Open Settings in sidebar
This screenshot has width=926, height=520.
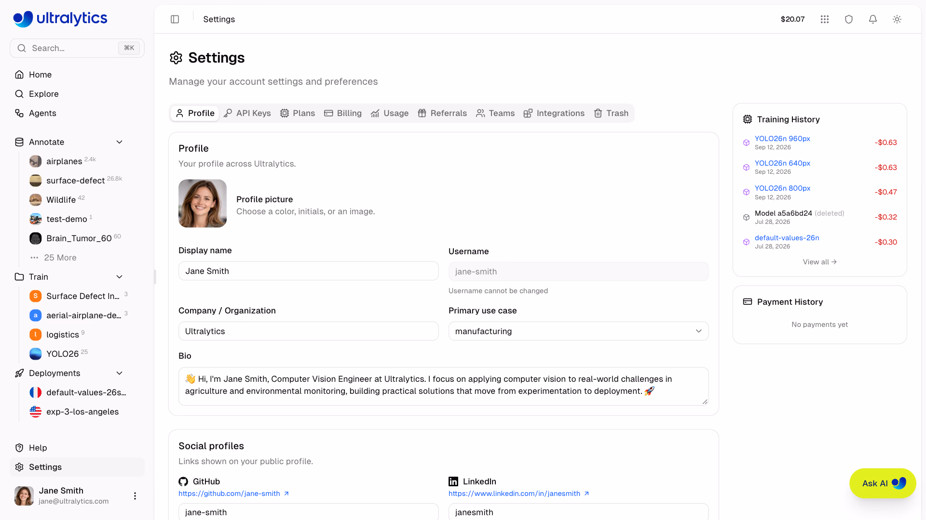click(x=77, y=467)
